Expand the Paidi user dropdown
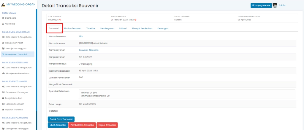Image resolution: width=304 pixels, height=130 pixels. click(282, 5)
